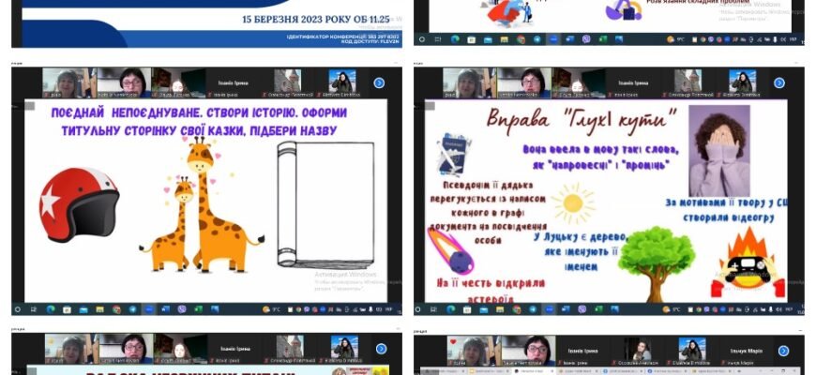Select snowy-photo participant tile in giraffe screenshot
816x375 pixels.
pos(342,82)
